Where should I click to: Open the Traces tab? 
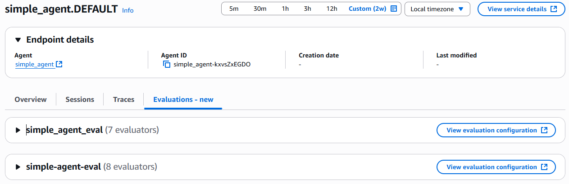[123, 100]
